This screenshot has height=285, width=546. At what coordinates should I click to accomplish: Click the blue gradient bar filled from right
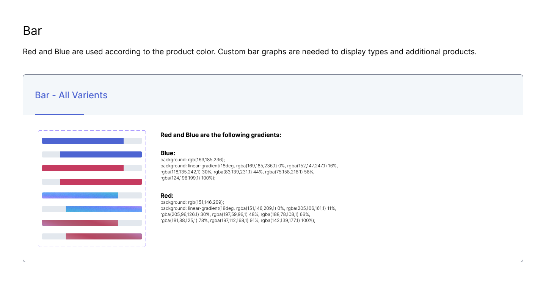[x=104, y=209]
